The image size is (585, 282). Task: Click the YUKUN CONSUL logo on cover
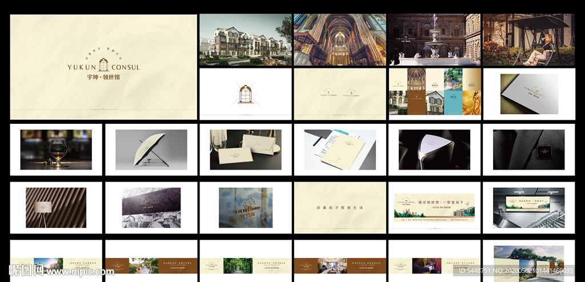pyautogui.click(x=103, y=67)
